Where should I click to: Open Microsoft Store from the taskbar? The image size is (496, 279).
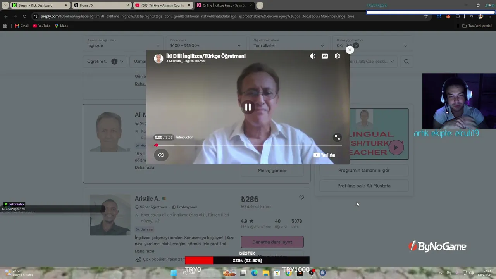click(277, 273)
